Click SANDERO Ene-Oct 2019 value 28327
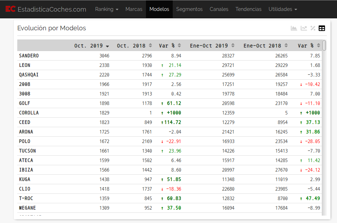This screenshot has width=337, height=223. point(228,56)
